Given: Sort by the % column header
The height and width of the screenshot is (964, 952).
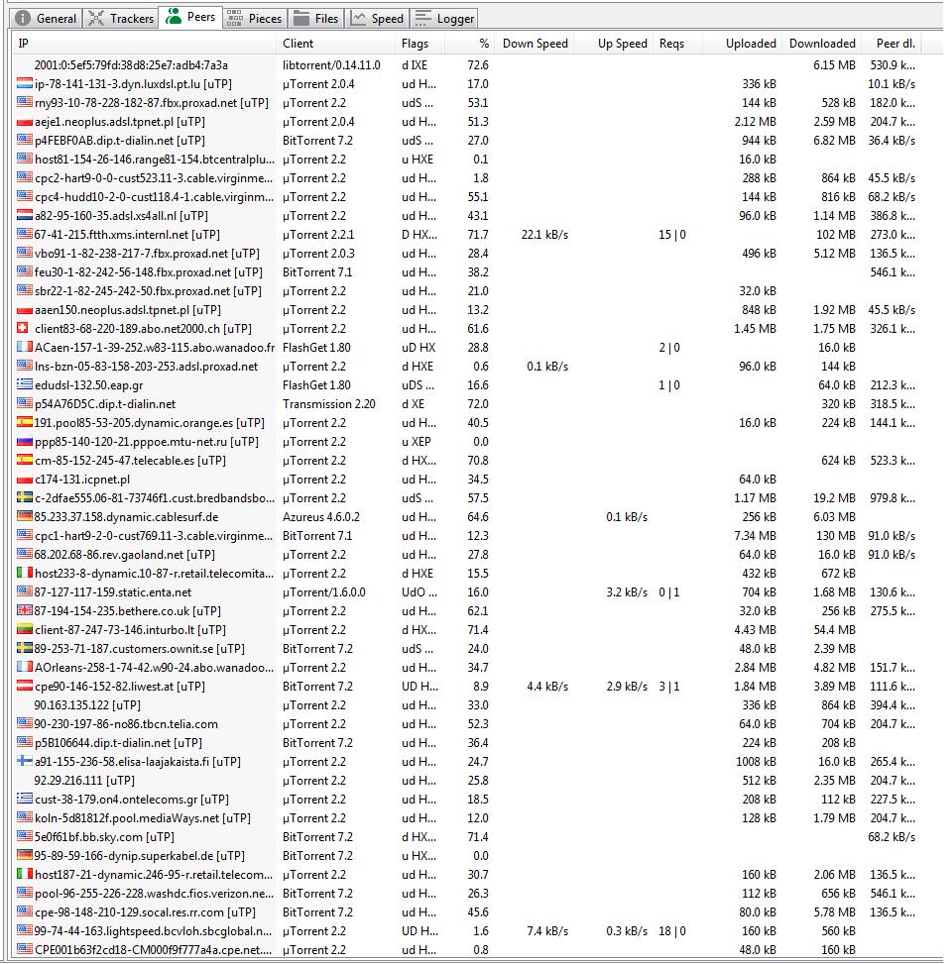Looking at the screenshot, I should click(x=469, y=43).
